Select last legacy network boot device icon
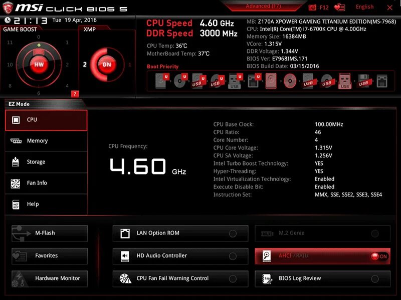 tap(382, 81)
